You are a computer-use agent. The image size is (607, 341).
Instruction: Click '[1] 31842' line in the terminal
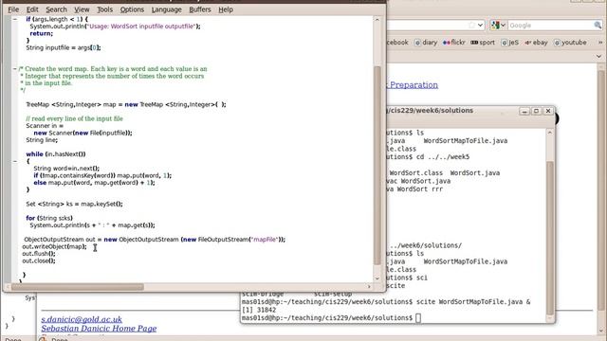point(259,310)
